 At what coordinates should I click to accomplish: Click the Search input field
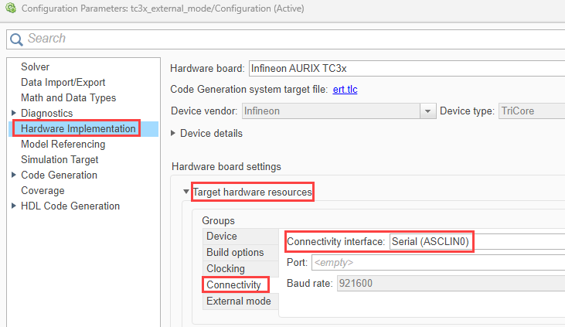294,39
